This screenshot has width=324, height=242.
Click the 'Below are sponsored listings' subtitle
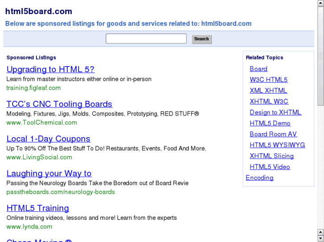pyautogui.click(x=128, y=24)
